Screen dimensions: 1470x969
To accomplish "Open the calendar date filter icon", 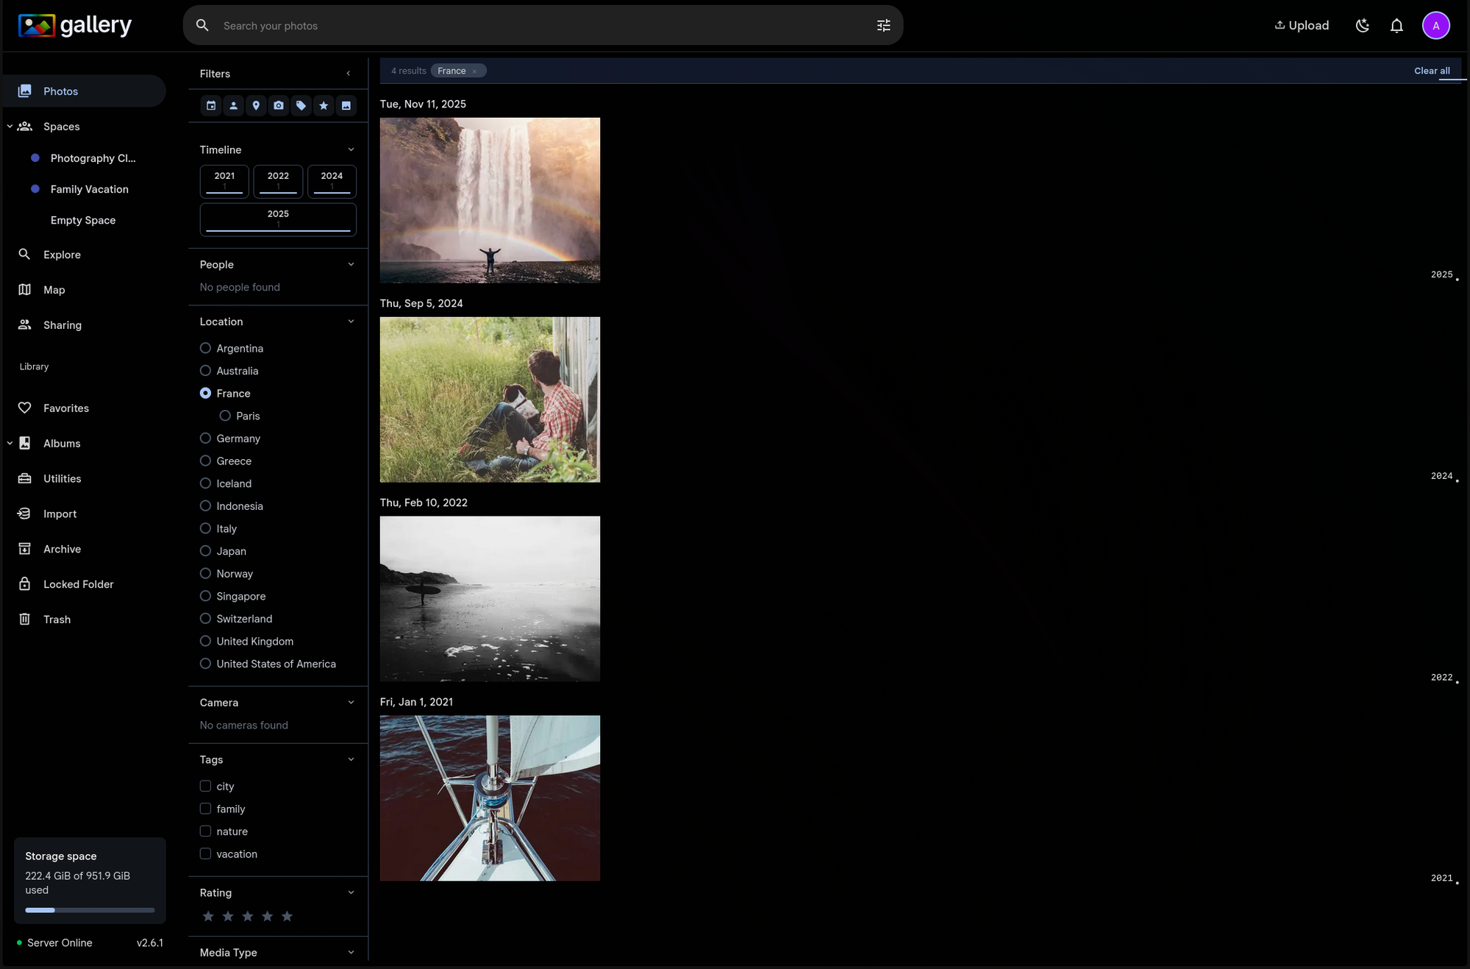I will (x=211, y=105).
